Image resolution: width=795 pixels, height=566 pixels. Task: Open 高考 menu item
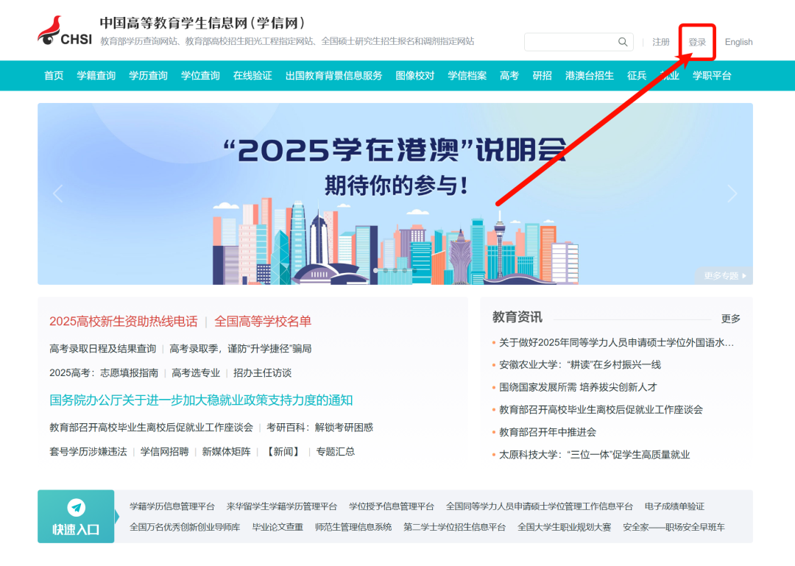pyautogui.click(x=509, y=76)
